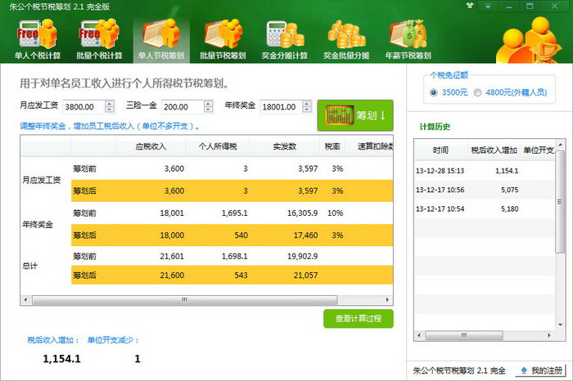Click 单位开支 history column header

pyautogui.click(x=538, y=150)
